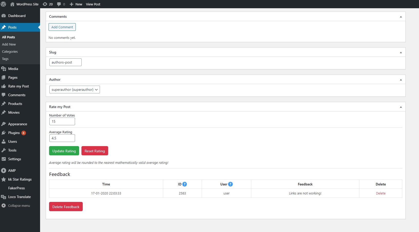Click the Number of Votes input field
Viewport: 419px width, 232px height.
coord(62,121)
